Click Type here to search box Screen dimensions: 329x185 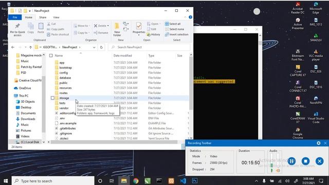coord(53,181)
